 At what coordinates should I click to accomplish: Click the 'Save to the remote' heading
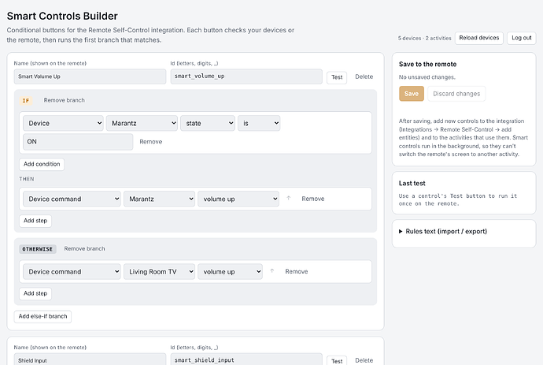(x=427, y=64)
